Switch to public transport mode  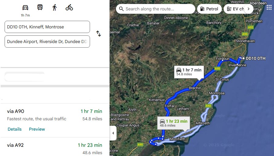tap(40, 7)
